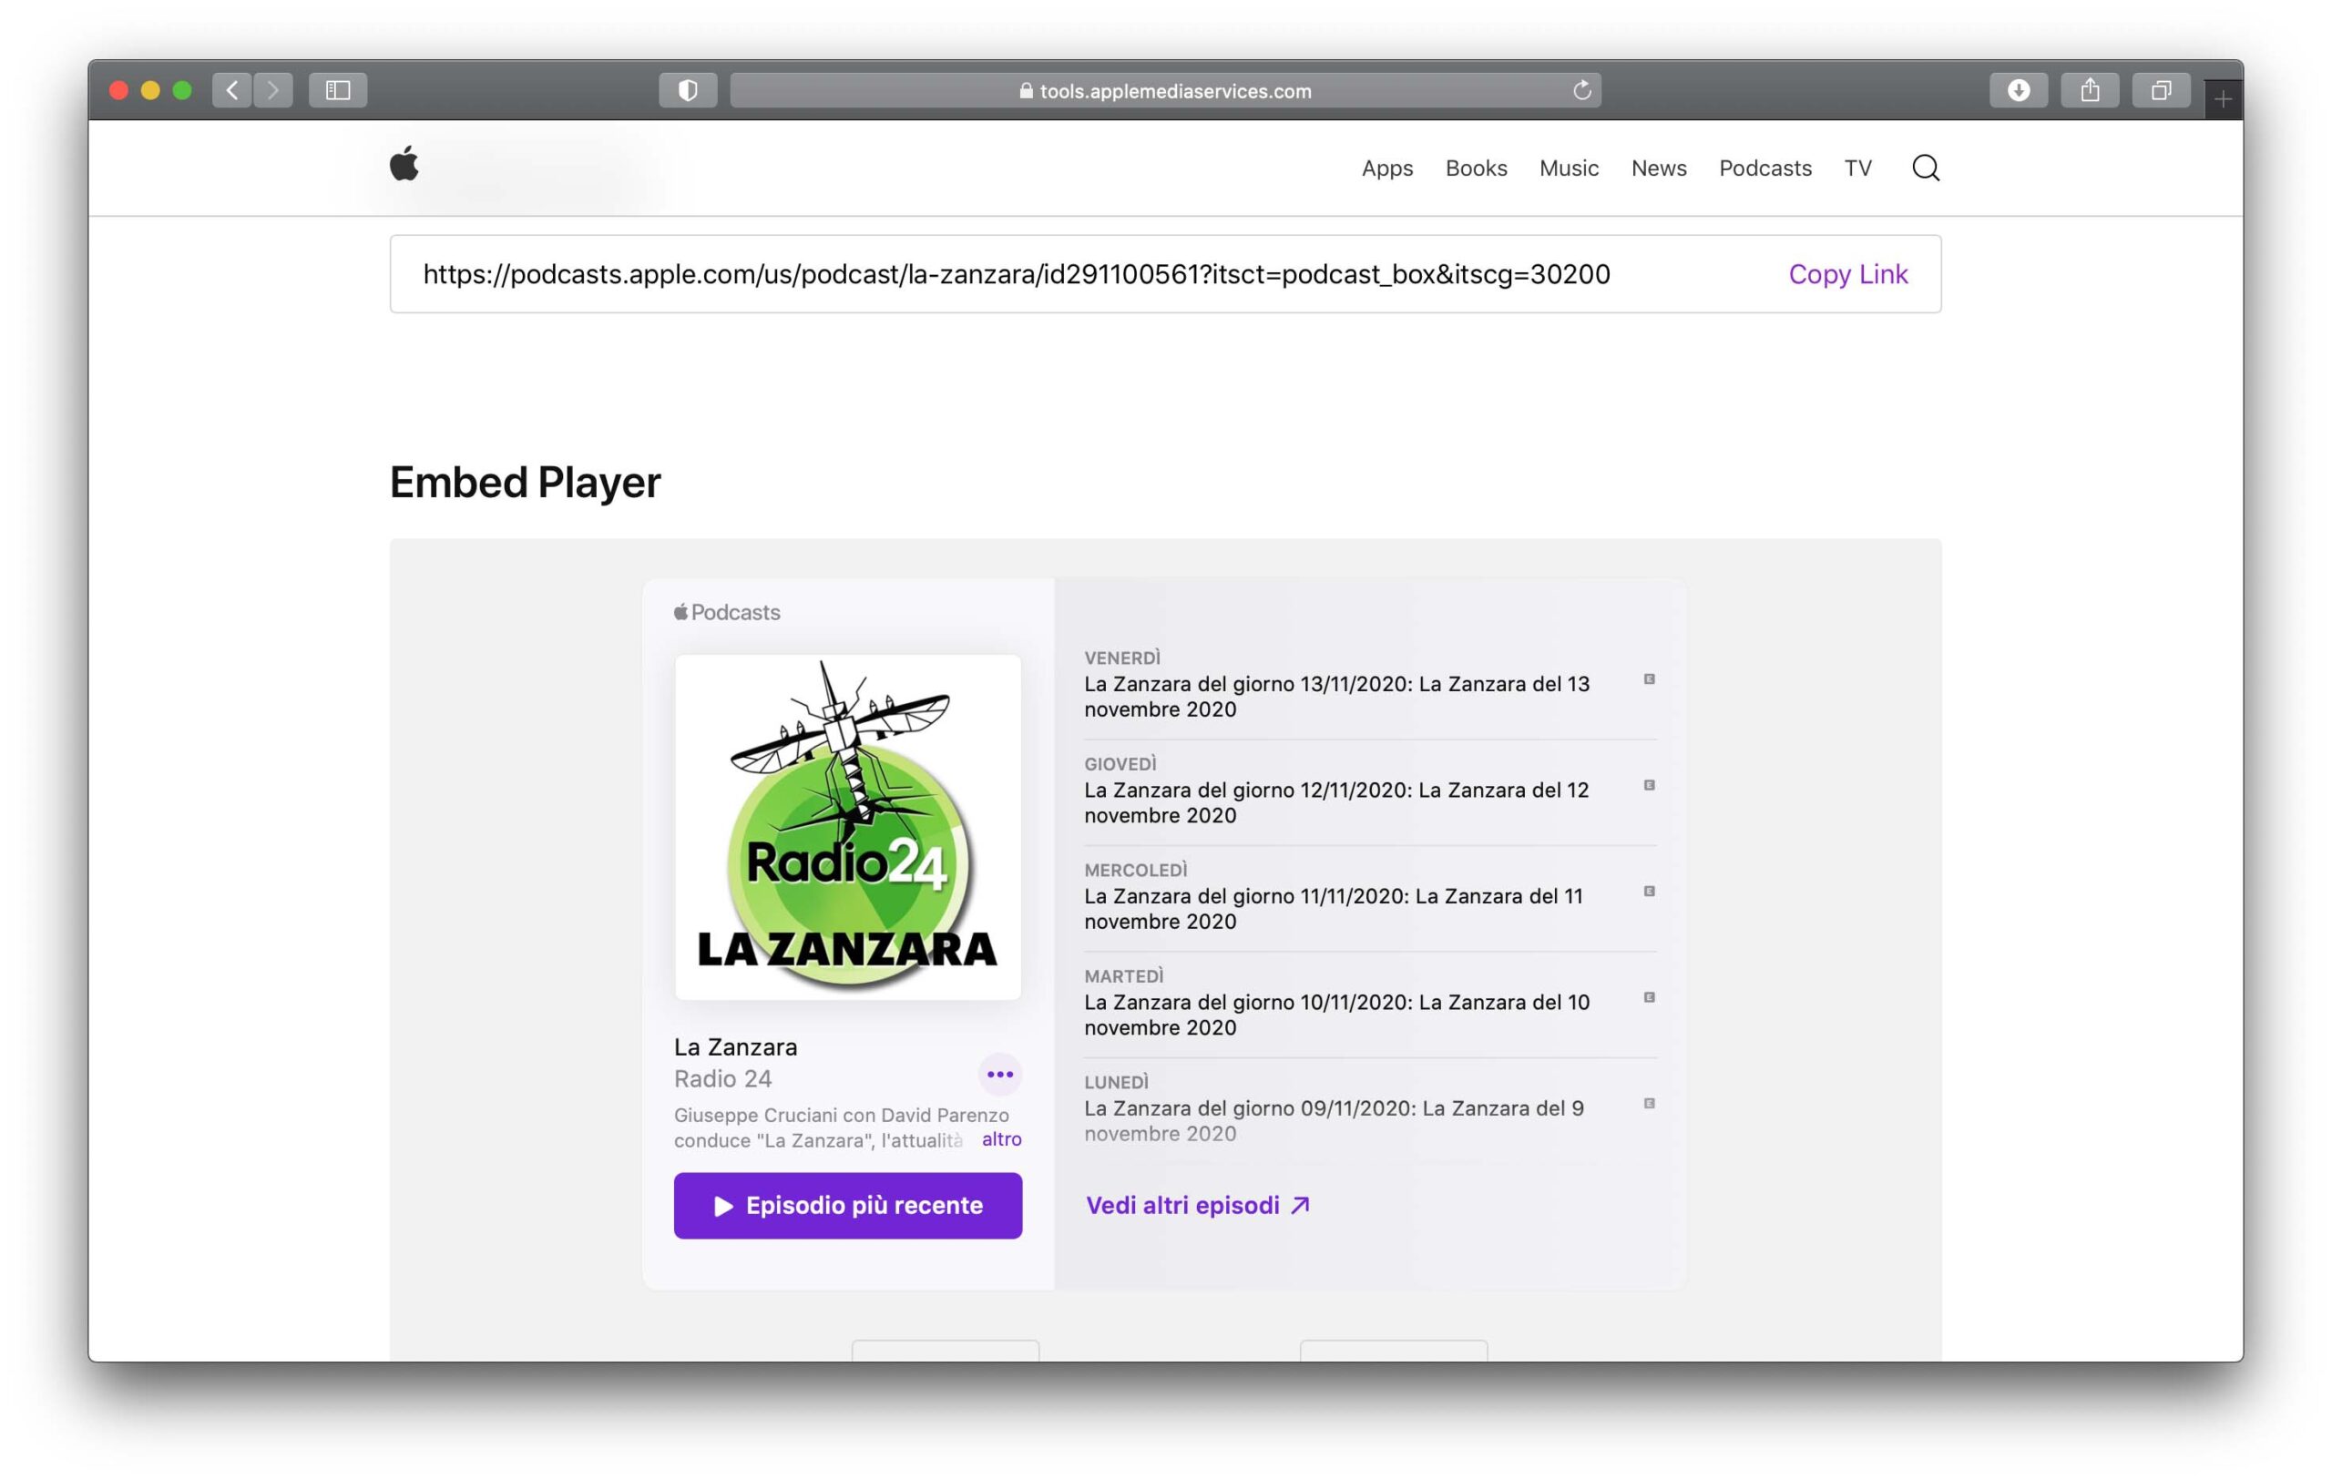This screenshot has width=2332, height=1479.
Task: Open Safari downloads icon
Action: [2019, 90]
